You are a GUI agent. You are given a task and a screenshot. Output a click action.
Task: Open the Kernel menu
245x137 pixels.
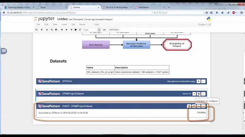click(x=82, y=24)
